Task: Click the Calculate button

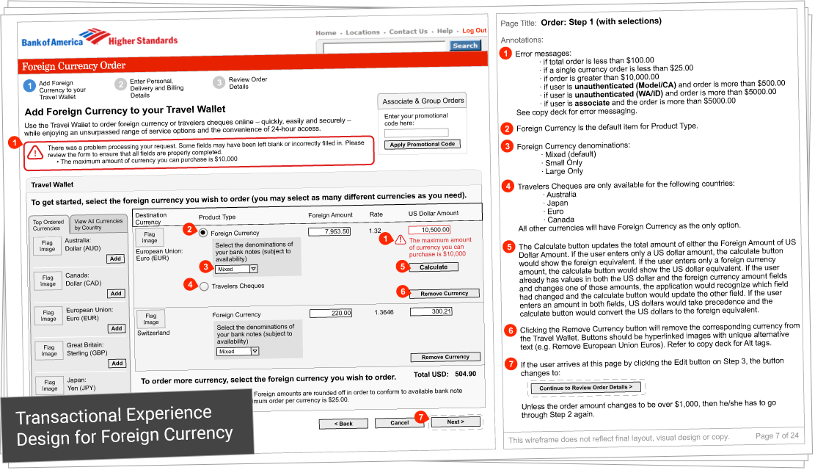Action: click(434, 267)
